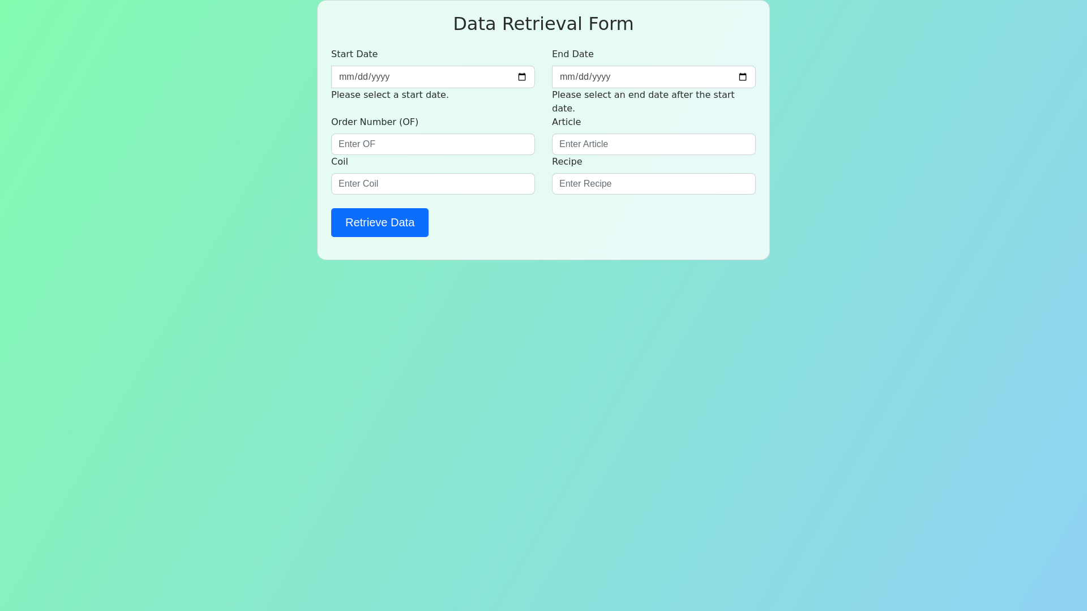Viewport: 1087px width, 611px height.
Task: Click the start date validation message
Action: pos(390,94)
